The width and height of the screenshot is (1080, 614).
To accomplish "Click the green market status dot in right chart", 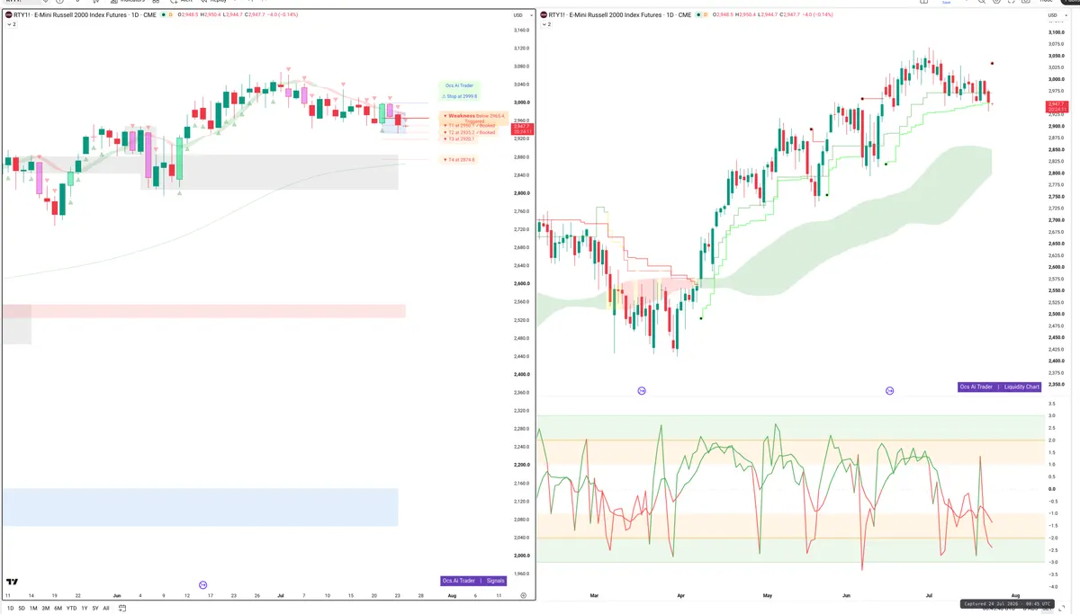I will (697, 14).
